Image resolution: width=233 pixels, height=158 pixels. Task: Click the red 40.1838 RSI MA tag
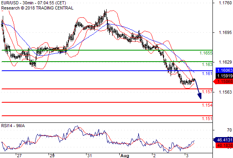(x=224, y=145)
